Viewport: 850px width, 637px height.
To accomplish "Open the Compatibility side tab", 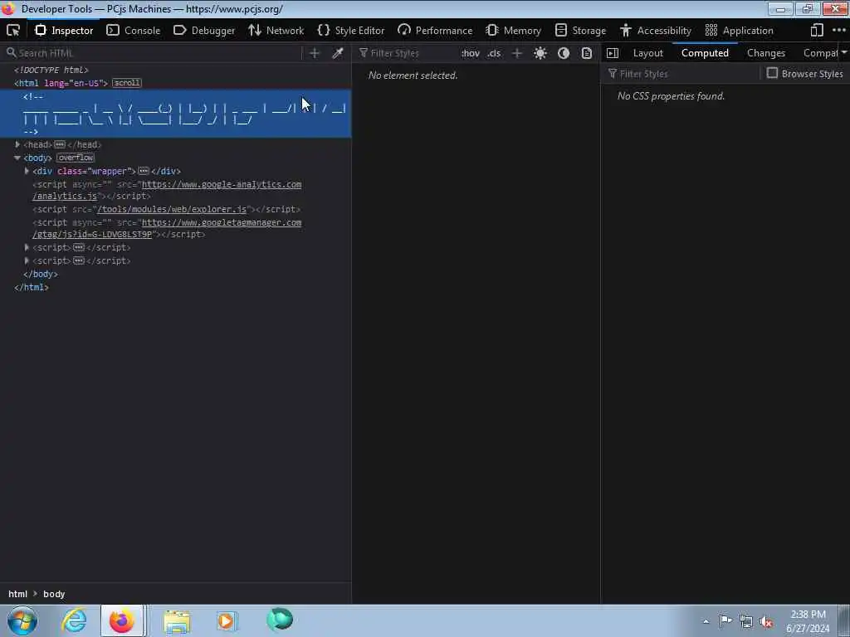I will 820,53.
